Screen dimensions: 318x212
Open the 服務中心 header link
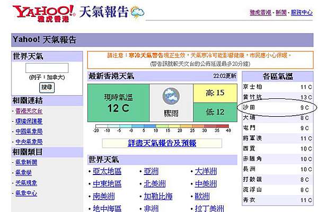click(302, 13)
